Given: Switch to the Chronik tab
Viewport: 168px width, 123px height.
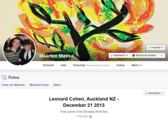Looking at the screenshot, I should (x=48, y=65).
